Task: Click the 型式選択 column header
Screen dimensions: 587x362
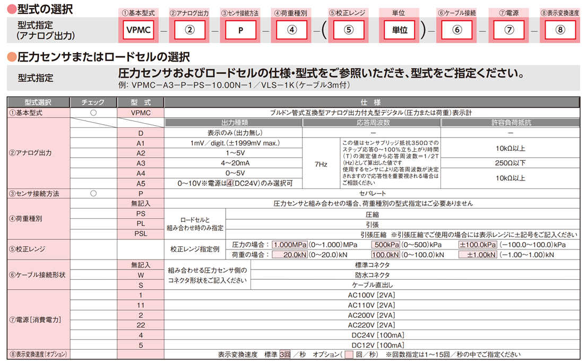Action: 38,102
